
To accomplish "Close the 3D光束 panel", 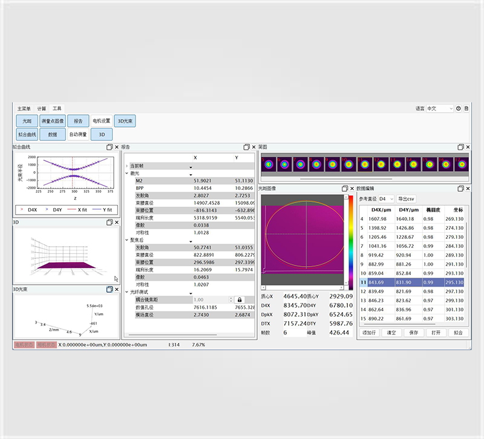I will coord(117,290).
